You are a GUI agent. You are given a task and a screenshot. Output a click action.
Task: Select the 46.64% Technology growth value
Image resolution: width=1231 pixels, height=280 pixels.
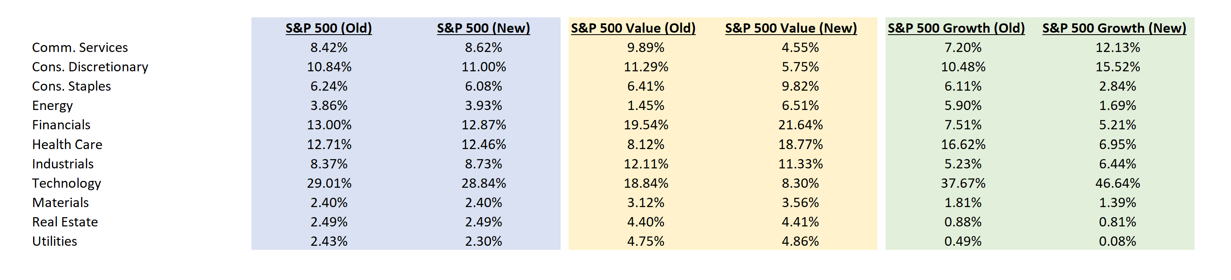pos(1117,183)
